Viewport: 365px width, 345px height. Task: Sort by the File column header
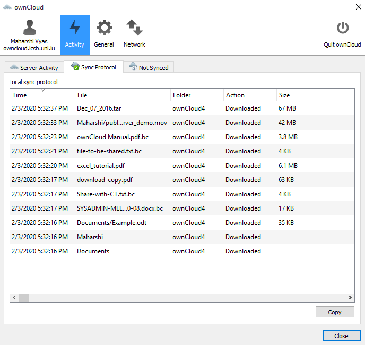pos(122,95)
